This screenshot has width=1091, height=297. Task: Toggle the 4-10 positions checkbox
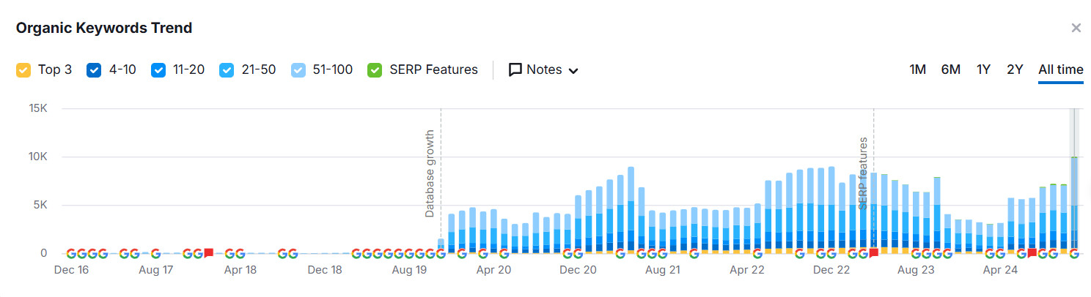point(95,70)
